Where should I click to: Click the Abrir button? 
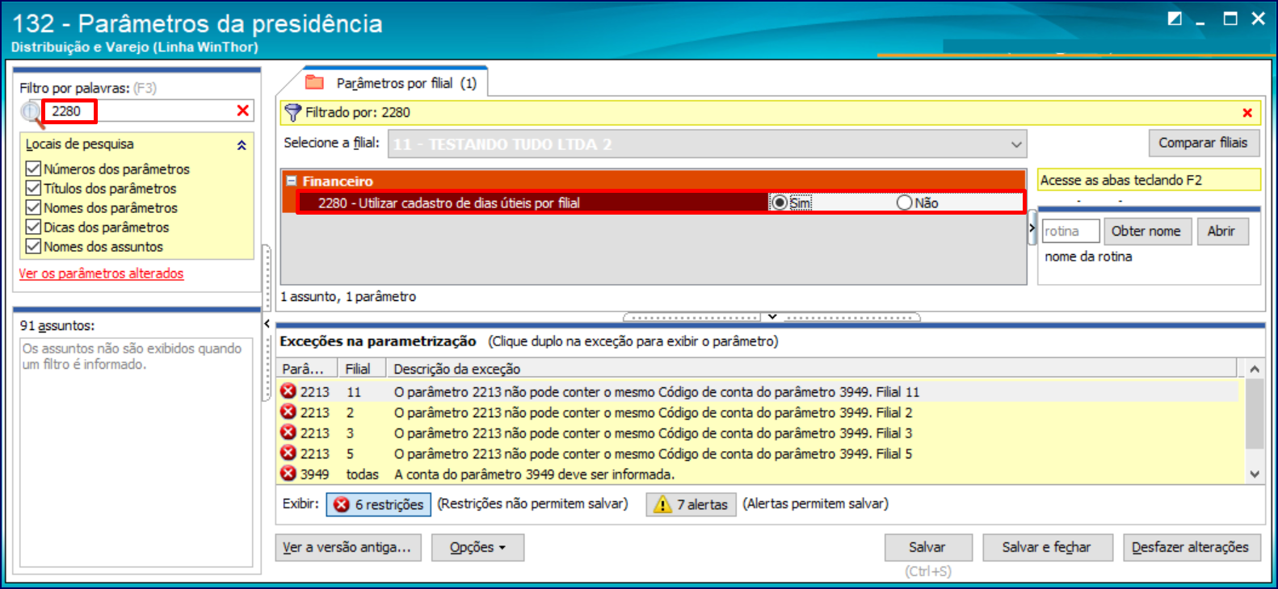coord(1221,231)
